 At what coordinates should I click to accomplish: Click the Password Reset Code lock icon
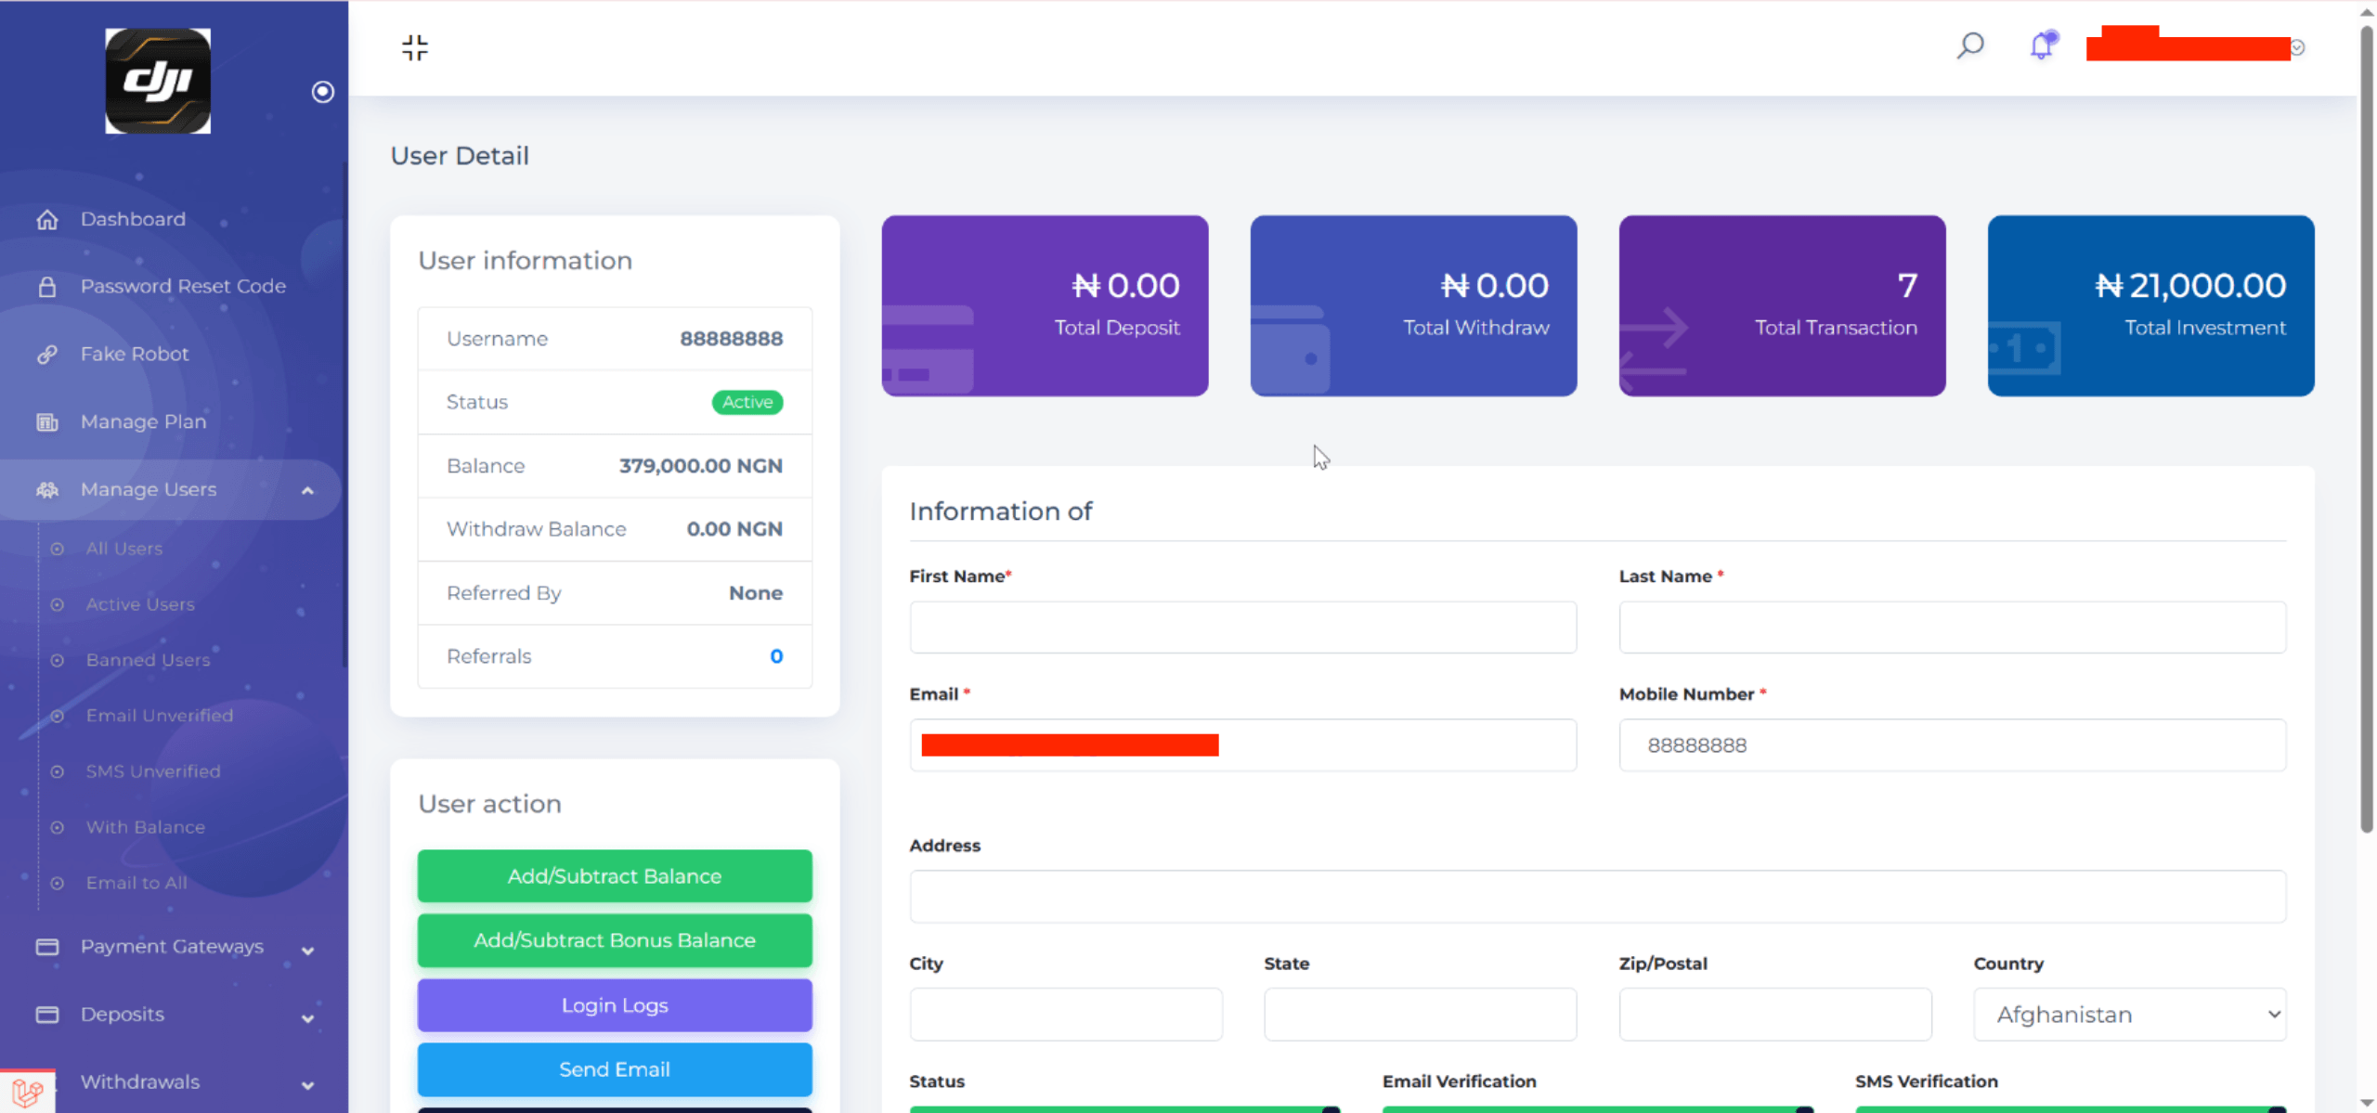point(47,287)
